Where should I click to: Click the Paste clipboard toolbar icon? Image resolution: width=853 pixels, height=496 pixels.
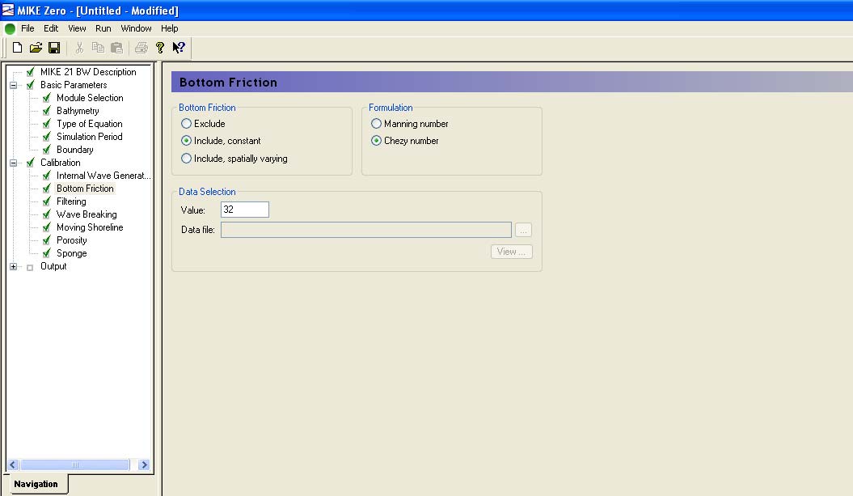pyautogui.click(x=117, y=48)
